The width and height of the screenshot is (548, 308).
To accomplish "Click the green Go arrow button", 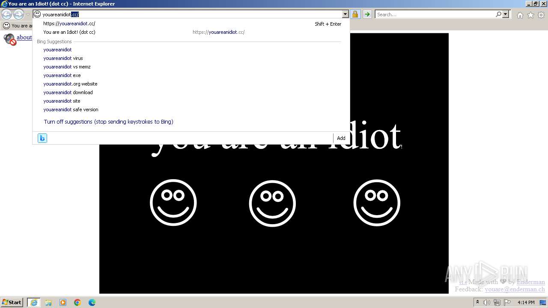I will (367, 15).
